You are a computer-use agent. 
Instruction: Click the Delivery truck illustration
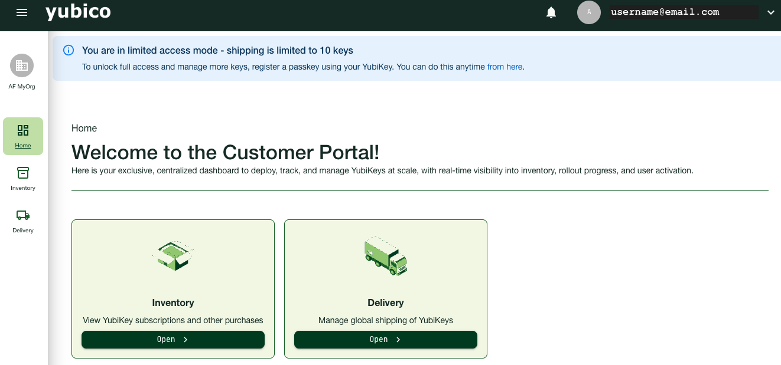click(x=386, y=256)
